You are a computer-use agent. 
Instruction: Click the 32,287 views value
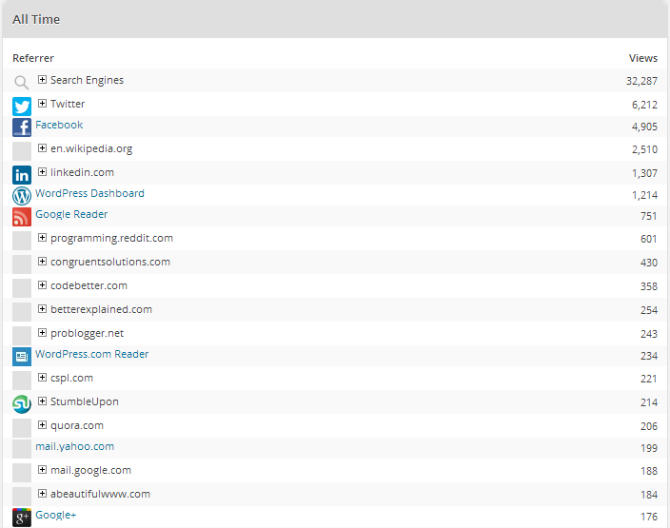[641, 81]
